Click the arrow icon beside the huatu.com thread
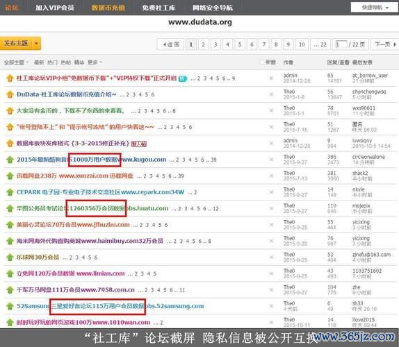This screenshot has width=399, height=347. click(10, 209)
